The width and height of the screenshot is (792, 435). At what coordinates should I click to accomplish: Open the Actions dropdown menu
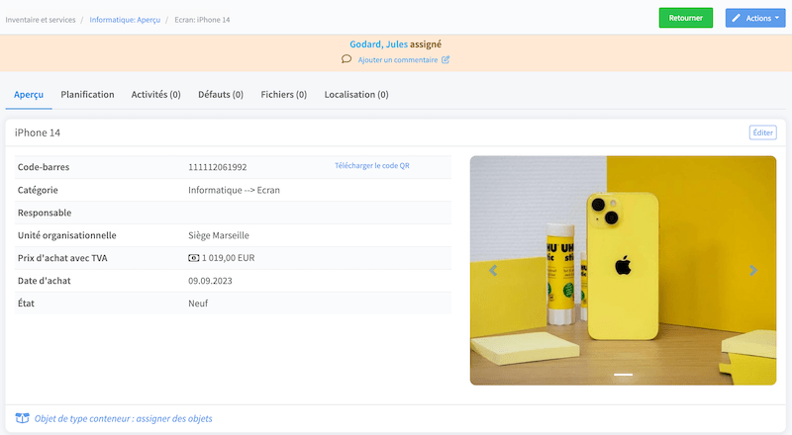(x=755, y=18)
